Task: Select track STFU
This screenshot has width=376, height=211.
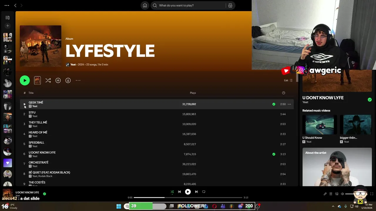Action: pyautogui.click(x=157, y=114)
